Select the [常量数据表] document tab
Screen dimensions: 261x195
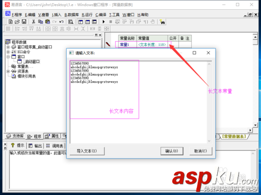[234, 136]
